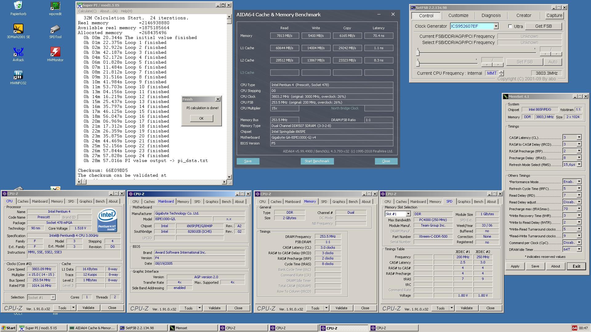Open the About...(A) menu in Super PI

coord(109,11)
